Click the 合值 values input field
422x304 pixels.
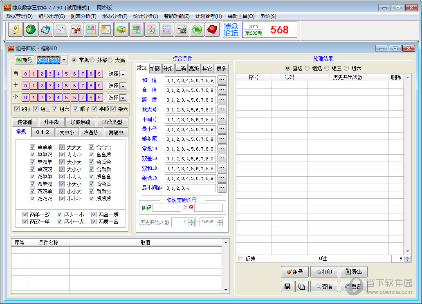pos(190,90)
